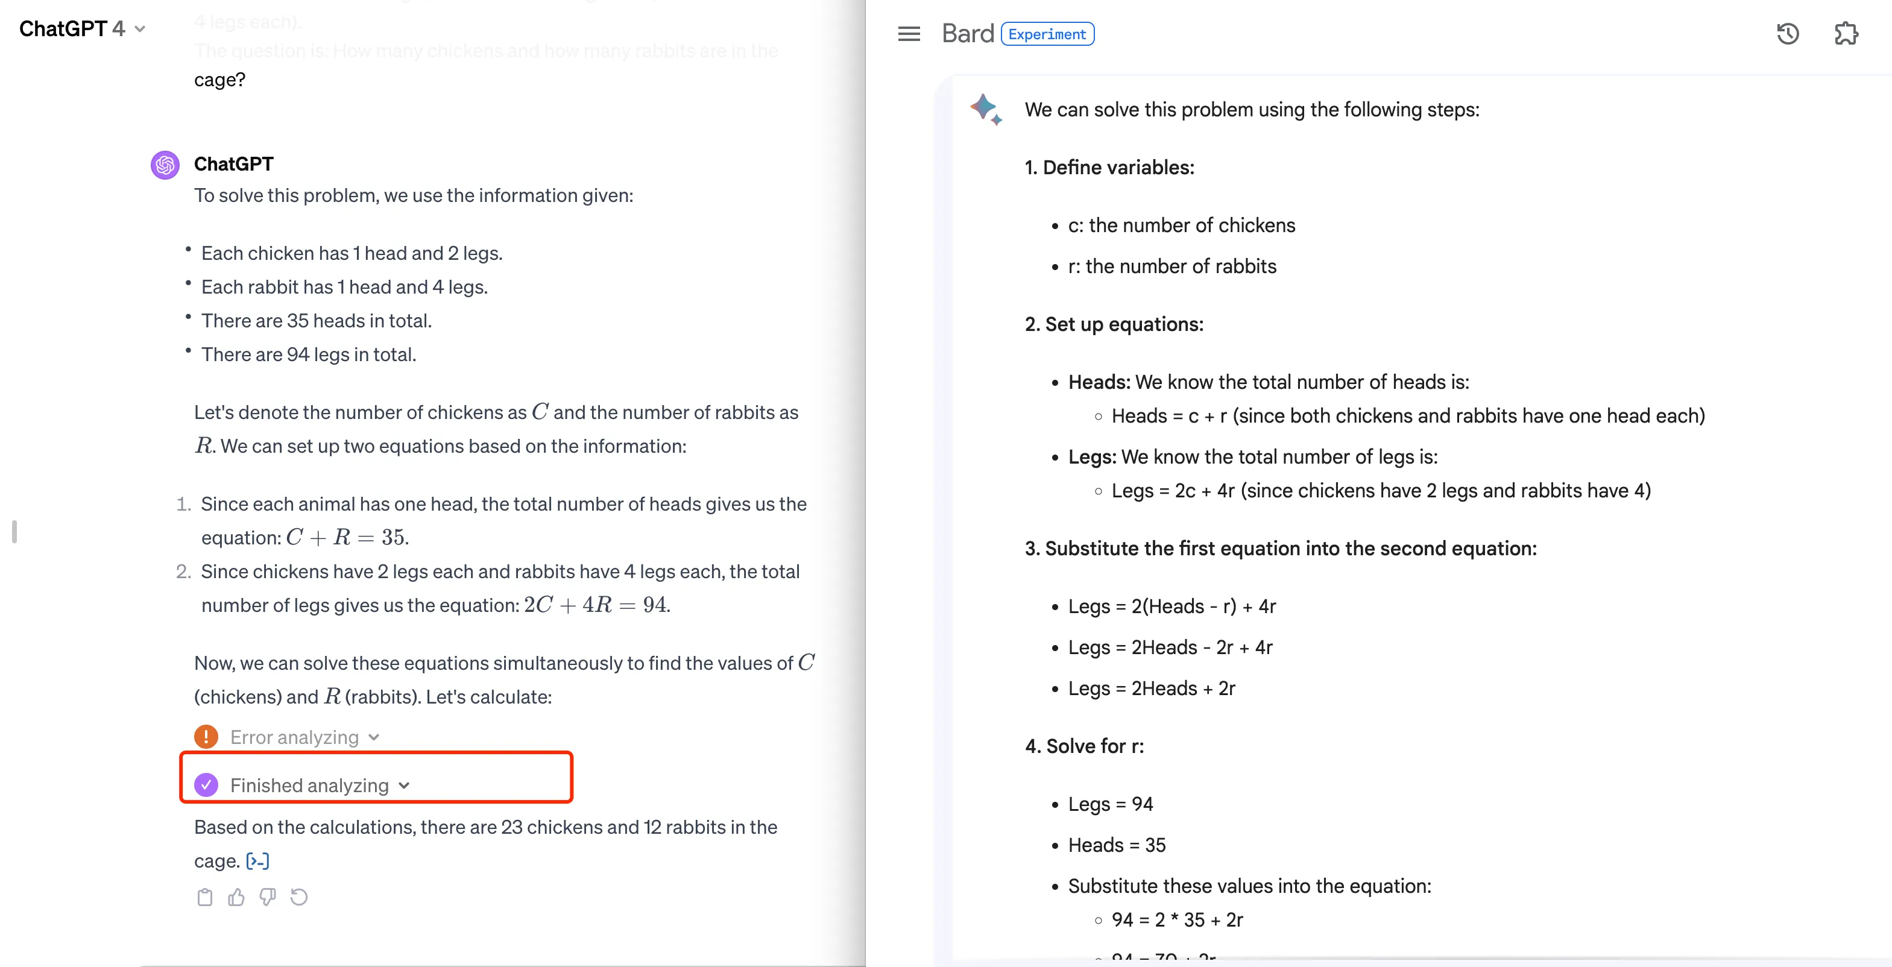The width and height of the screenshot is (1892, 967).
Task: Click the ChatGPT user avatar icon
Action: (x=165, y=164)
